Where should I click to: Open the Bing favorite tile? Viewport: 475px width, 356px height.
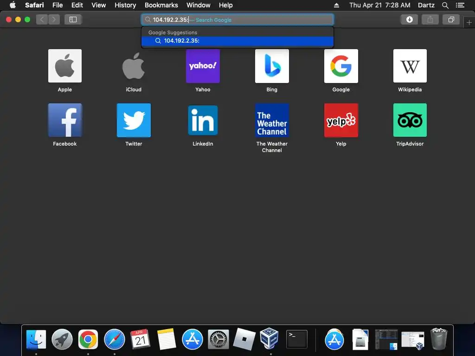coord(272,66)
